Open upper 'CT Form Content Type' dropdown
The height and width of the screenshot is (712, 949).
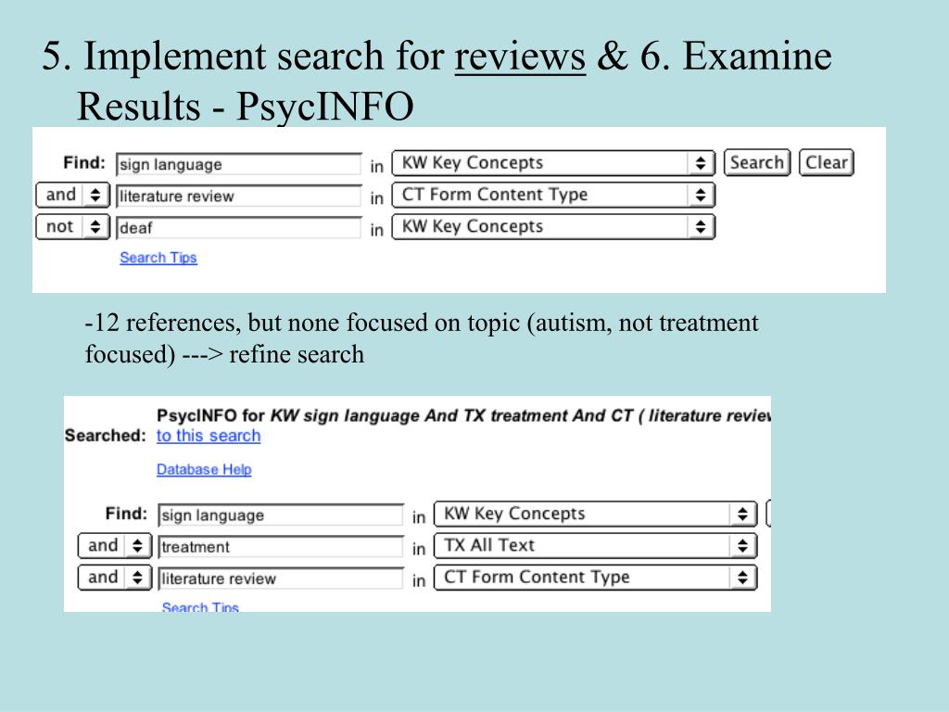[x=553, y=195]
